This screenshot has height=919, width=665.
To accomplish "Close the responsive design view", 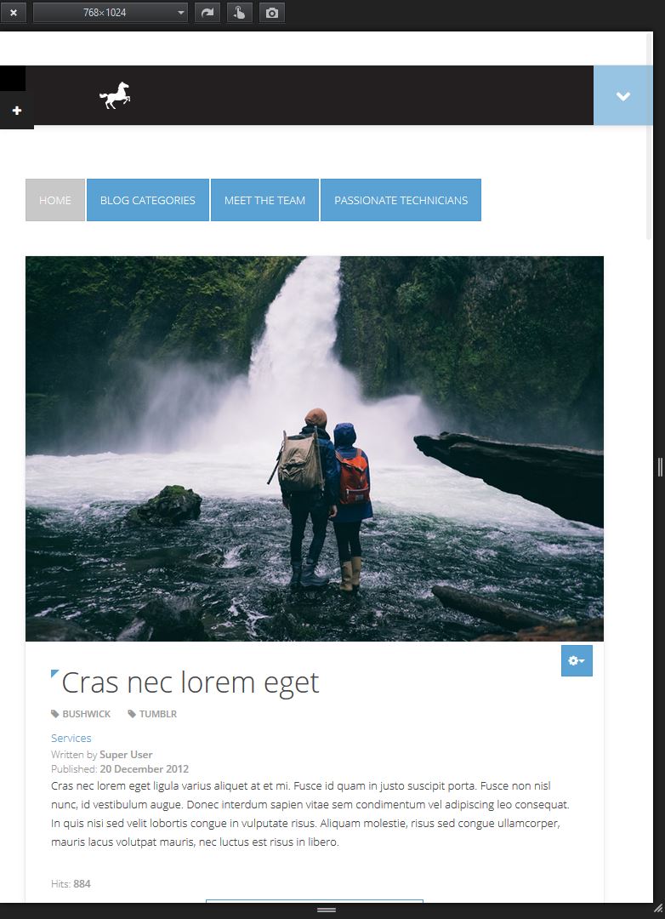I will coord(13,12).
